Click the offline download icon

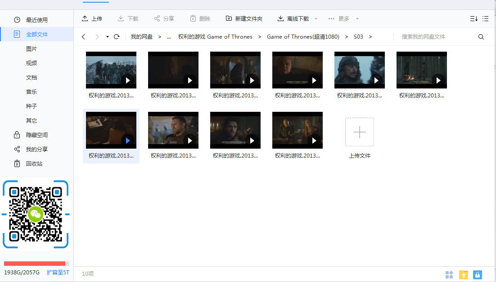280,18
